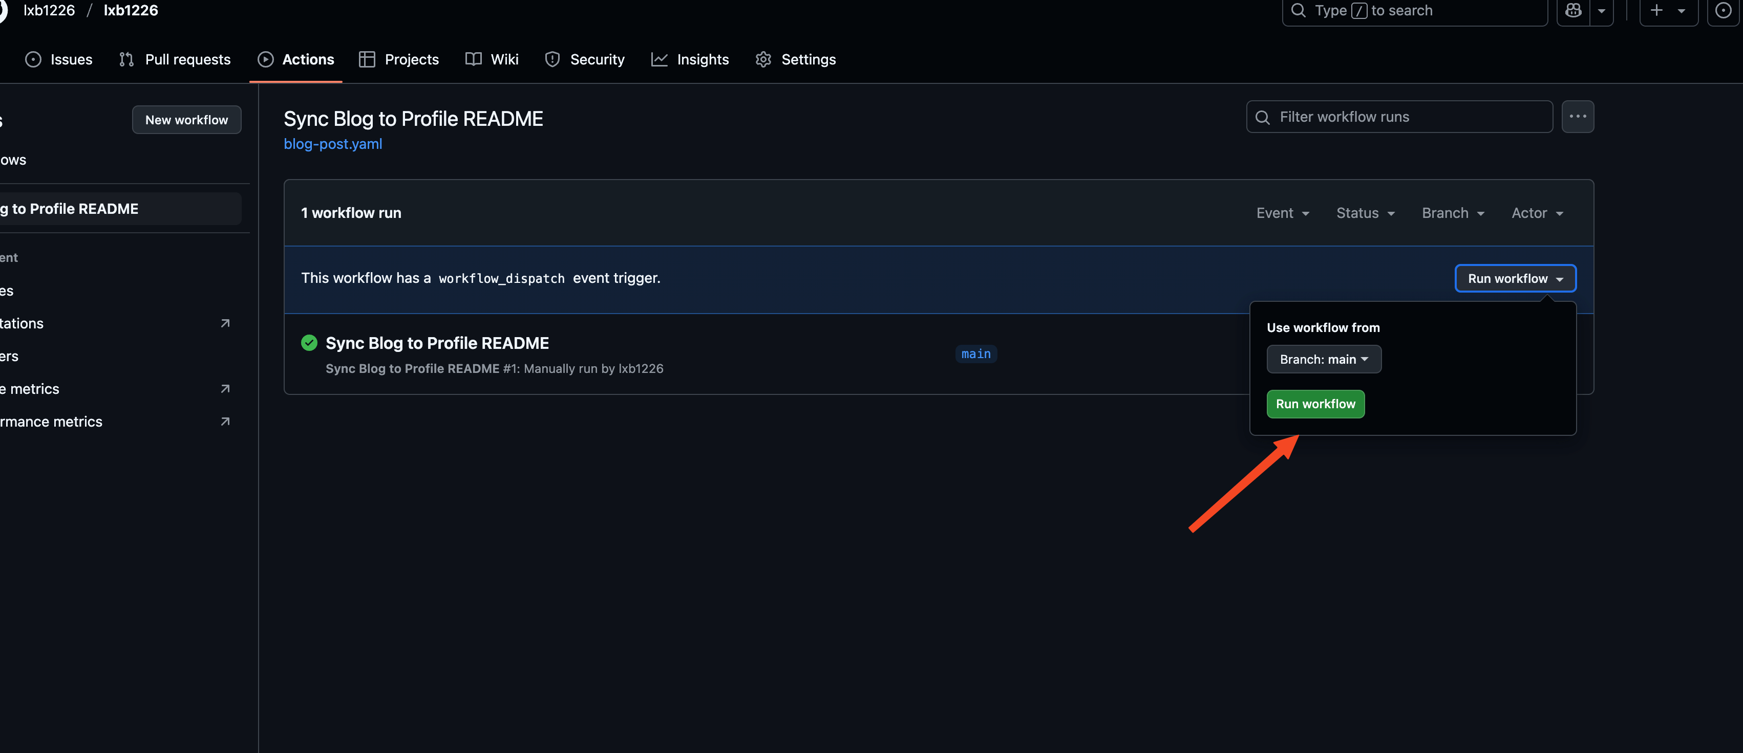Open external link icon beside e metrics

(225, 389)
